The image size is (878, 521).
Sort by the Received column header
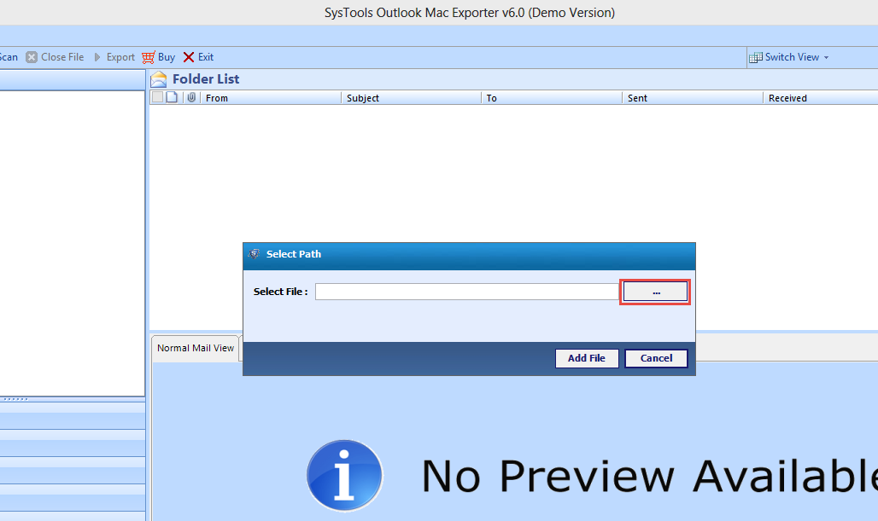[x=821, y=98]
